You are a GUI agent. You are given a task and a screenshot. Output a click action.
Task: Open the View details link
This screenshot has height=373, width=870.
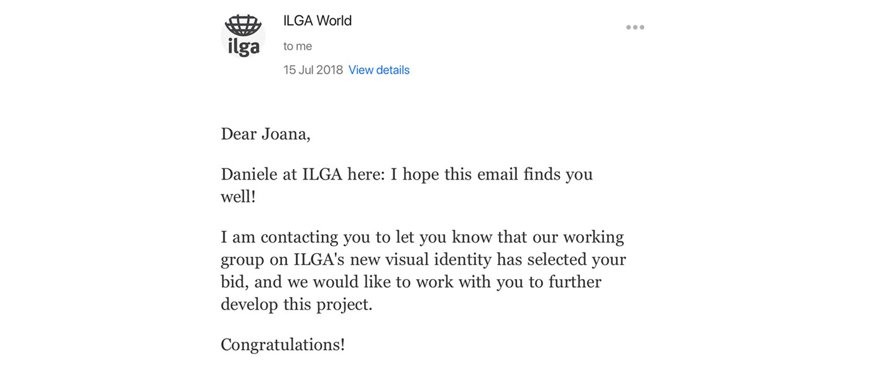coord(379,70)
